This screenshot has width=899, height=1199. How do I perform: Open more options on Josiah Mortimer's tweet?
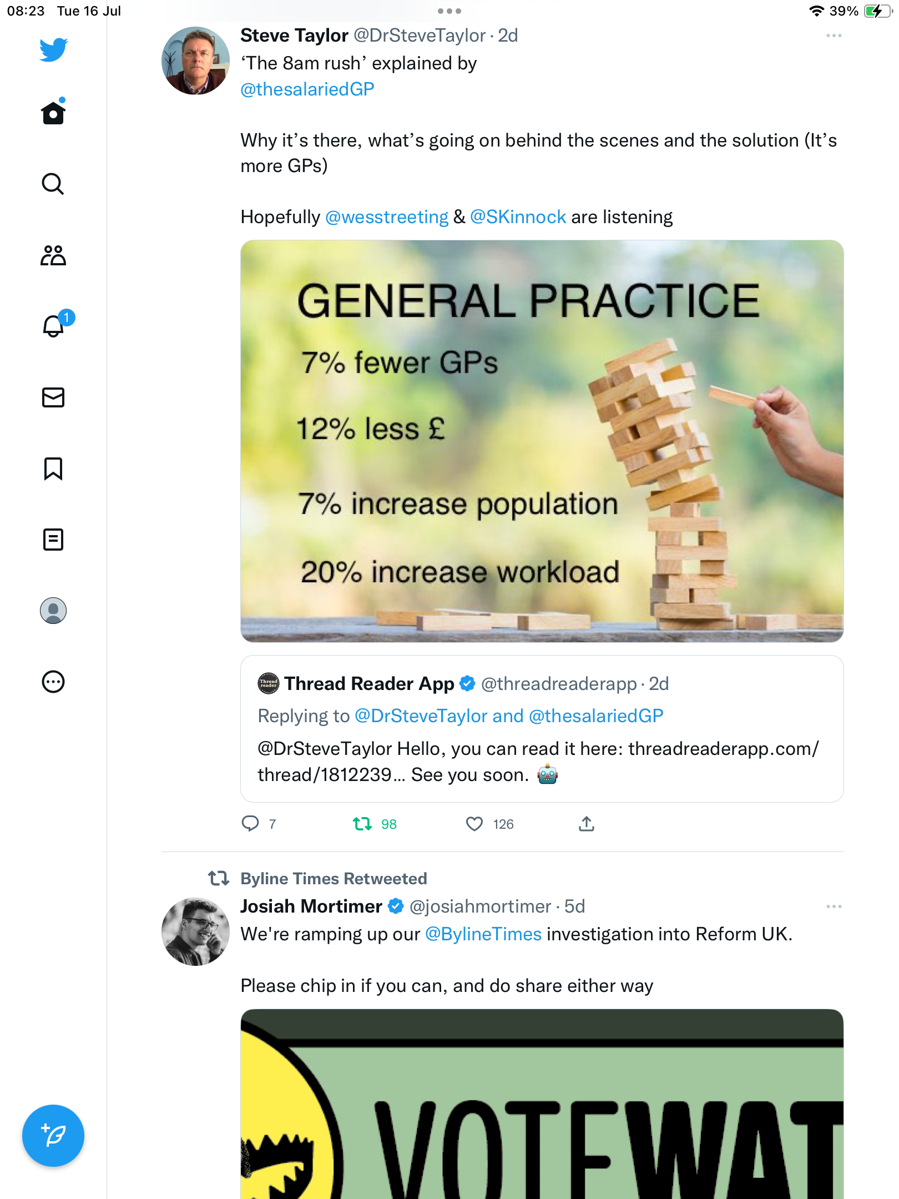click(x=834, y=906)
